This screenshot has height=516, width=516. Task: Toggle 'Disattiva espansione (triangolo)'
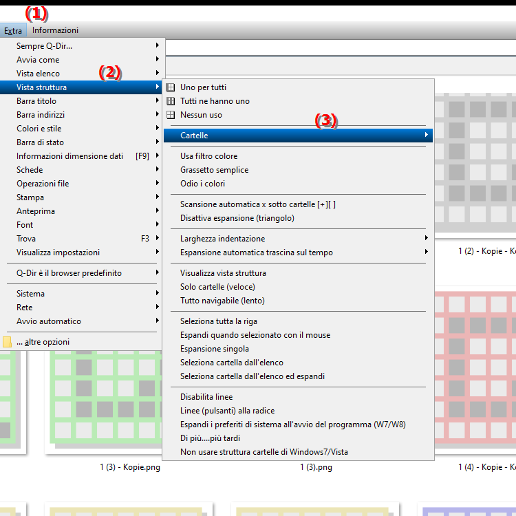(298, 218)
